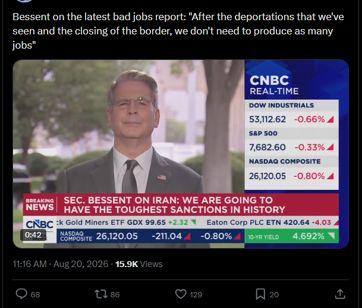Open the reply count 68
Viewport: 362px width, 308px height.
(x=35, y=294)
